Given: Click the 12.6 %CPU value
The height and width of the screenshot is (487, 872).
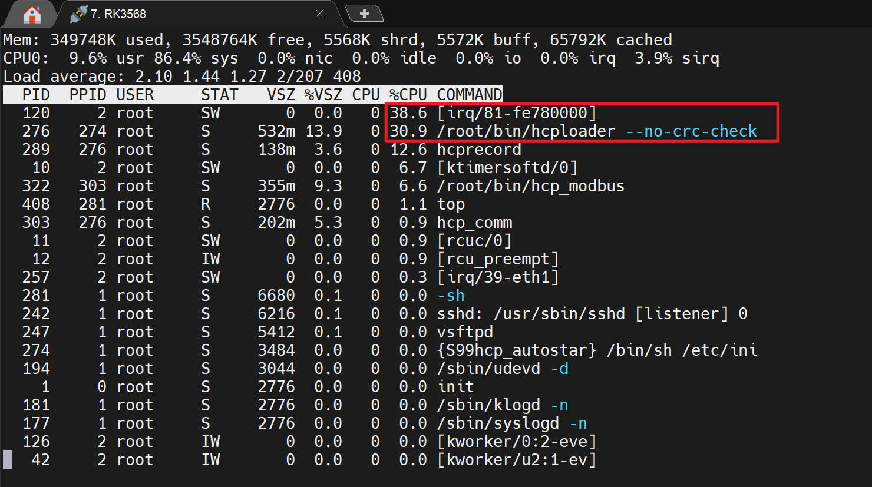Looking at the screenshot, I should pyautogui.click(x=408, y=150).
